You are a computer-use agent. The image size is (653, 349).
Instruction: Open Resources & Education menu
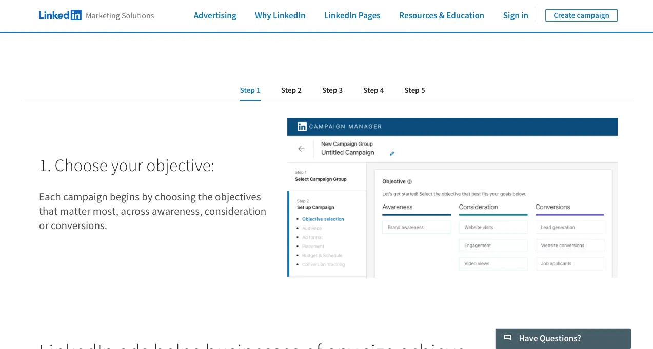(442, 15)
